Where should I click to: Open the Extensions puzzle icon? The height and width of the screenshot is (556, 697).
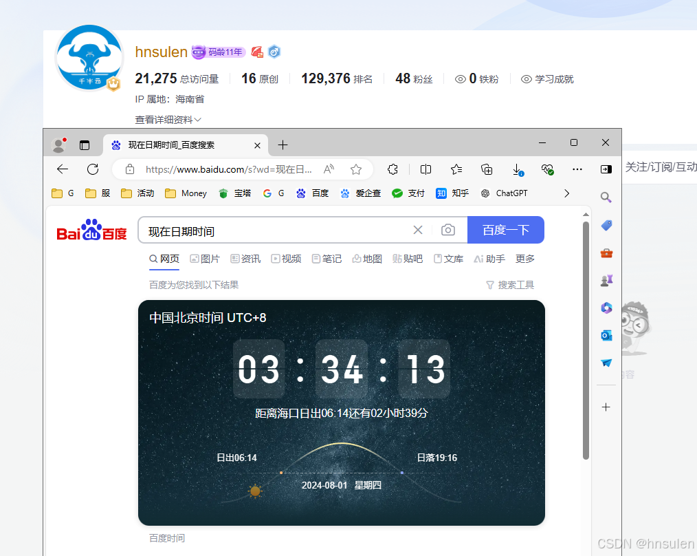tap(393, 169)
